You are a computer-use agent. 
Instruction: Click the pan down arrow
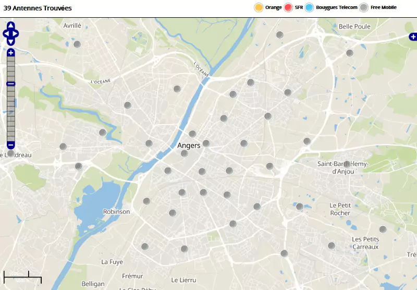[11, 42]
